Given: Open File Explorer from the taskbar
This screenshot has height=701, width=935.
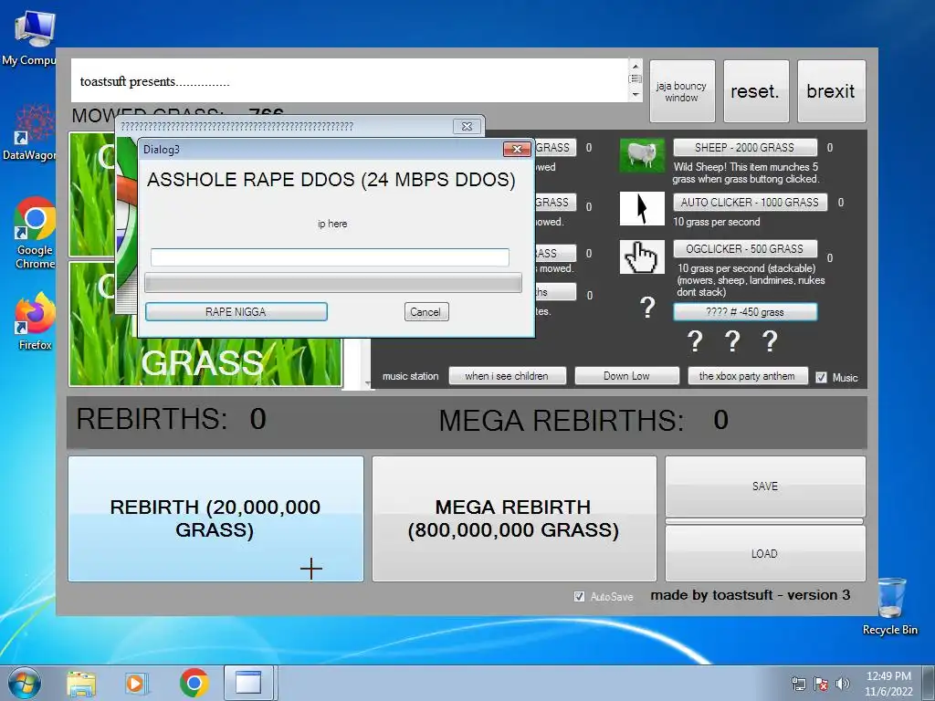Looking at the screenshot, I should tap(81, 683).
